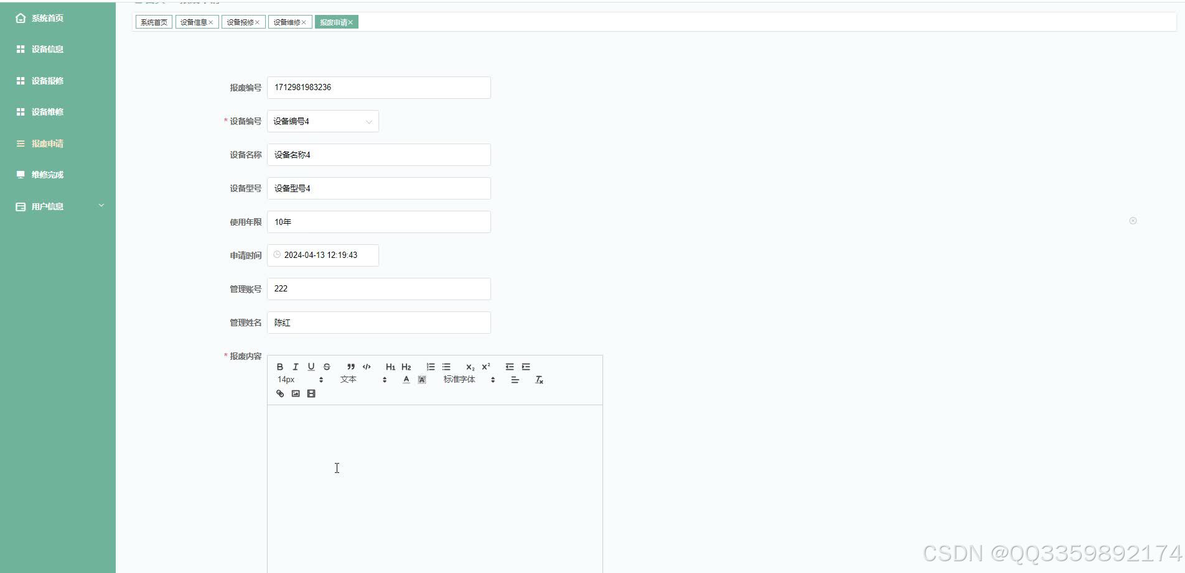Click the home icon beside 系统首页
The height and width of the screenshot is (573, 1185).
(x=21, y=18)
